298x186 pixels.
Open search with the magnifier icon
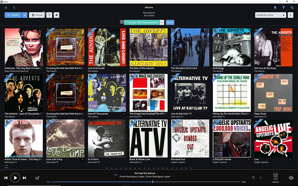coord(292,8)
